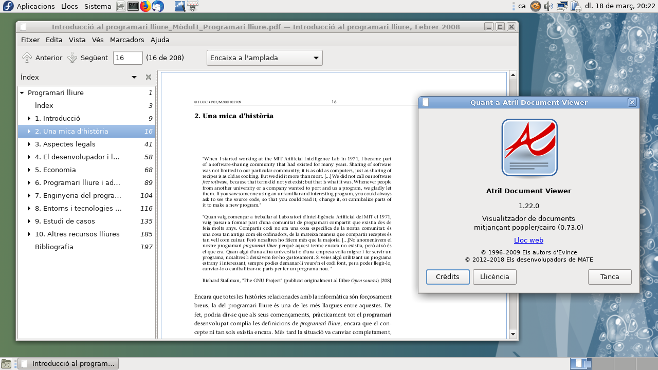
Task: Expand the '8. Entorns i tecnologies' node
Action: coord(29,209)
